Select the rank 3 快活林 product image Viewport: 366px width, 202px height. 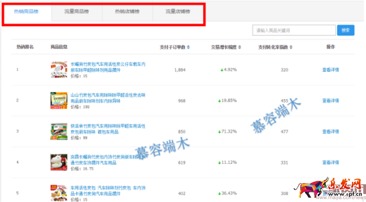point(59,131)
